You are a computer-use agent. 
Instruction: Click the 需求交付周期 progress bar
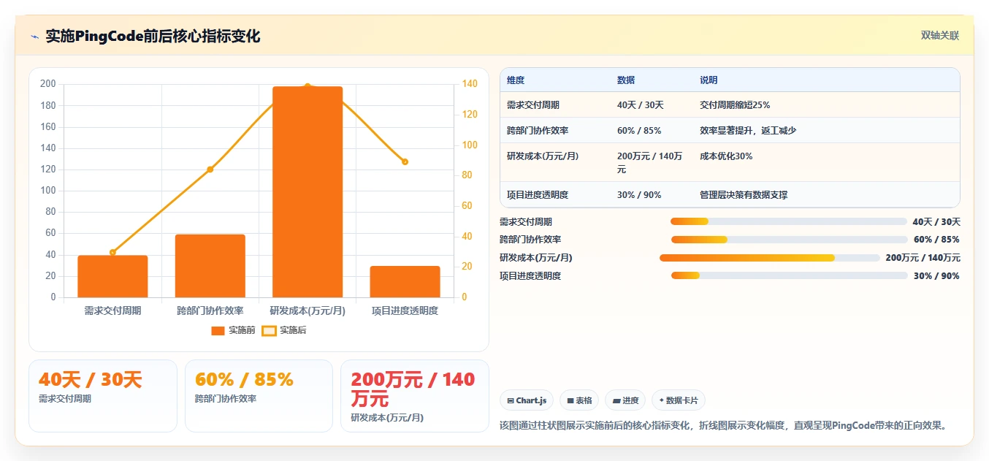(x=789, y=221)
